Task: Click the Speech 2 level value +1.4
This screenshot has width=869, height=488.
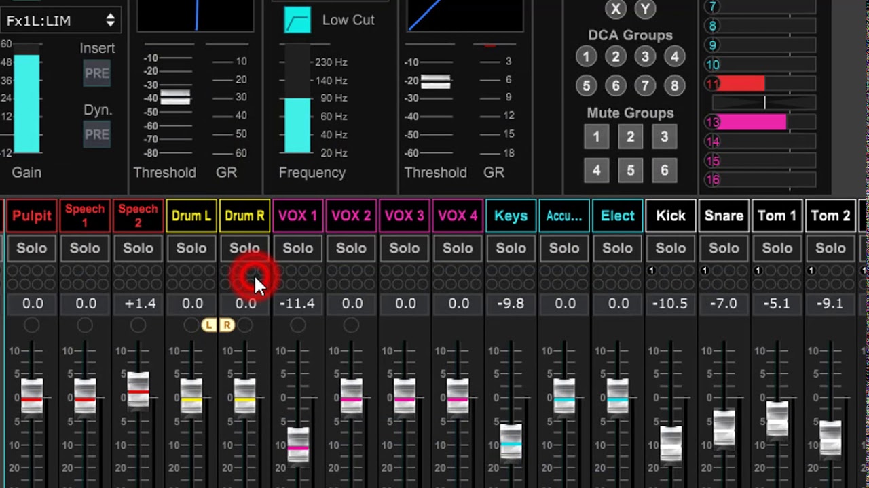Action: pyautogui.click(x=139, y=304)
